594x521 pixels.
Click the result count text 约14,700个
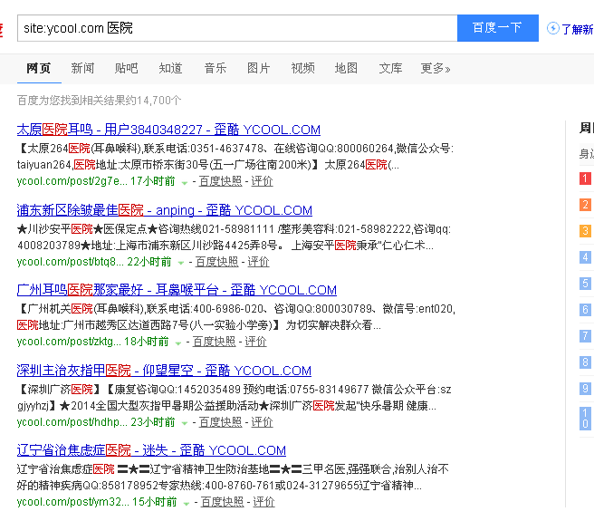click(x=153, y=101)
